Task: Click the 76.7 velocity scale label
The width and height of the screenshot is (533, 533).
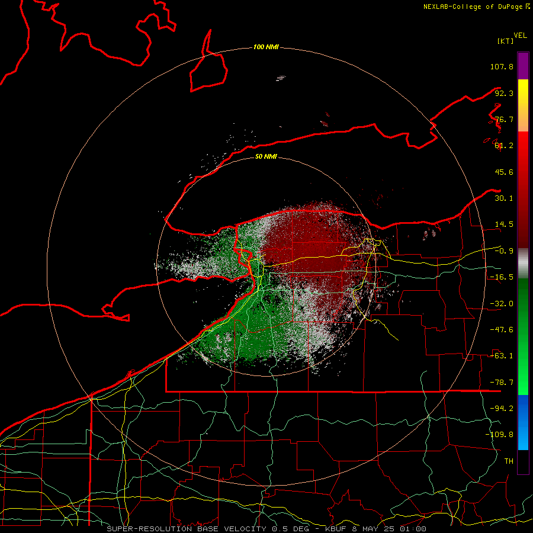Action: (504, 119)
